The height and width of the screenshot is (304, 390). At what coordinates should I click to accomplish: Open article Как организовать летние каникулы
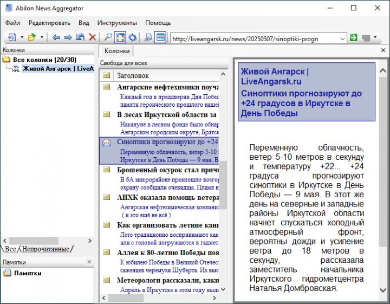pyautogui.click(x=167, y=225)
